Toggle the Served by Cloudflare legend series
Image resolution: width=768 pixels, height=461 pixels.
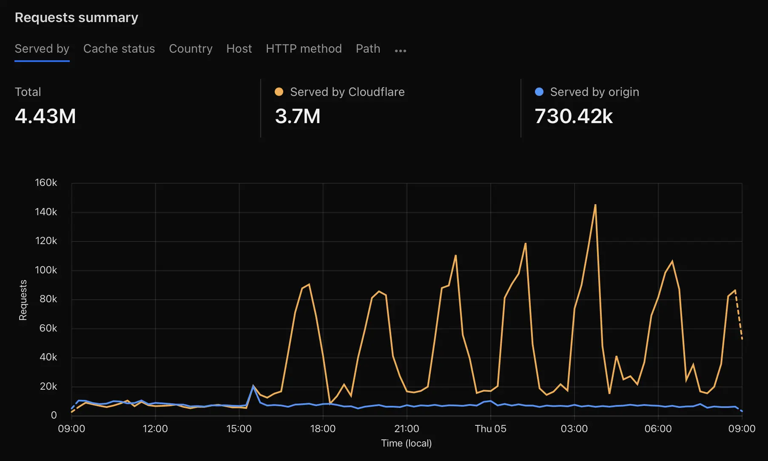pos(347,92)
